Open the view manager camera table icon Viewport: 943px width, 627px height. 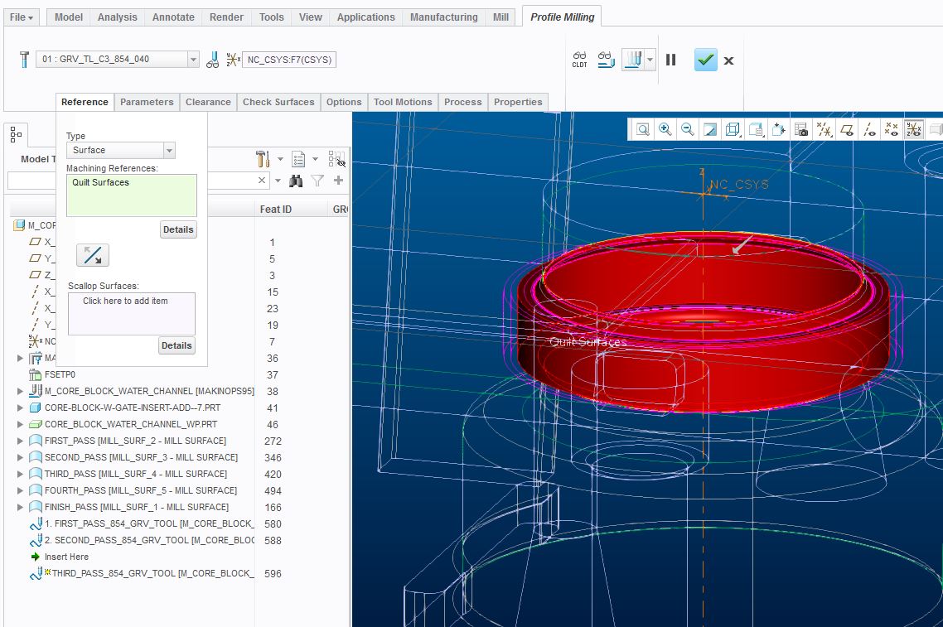click(x=801, y=129)
